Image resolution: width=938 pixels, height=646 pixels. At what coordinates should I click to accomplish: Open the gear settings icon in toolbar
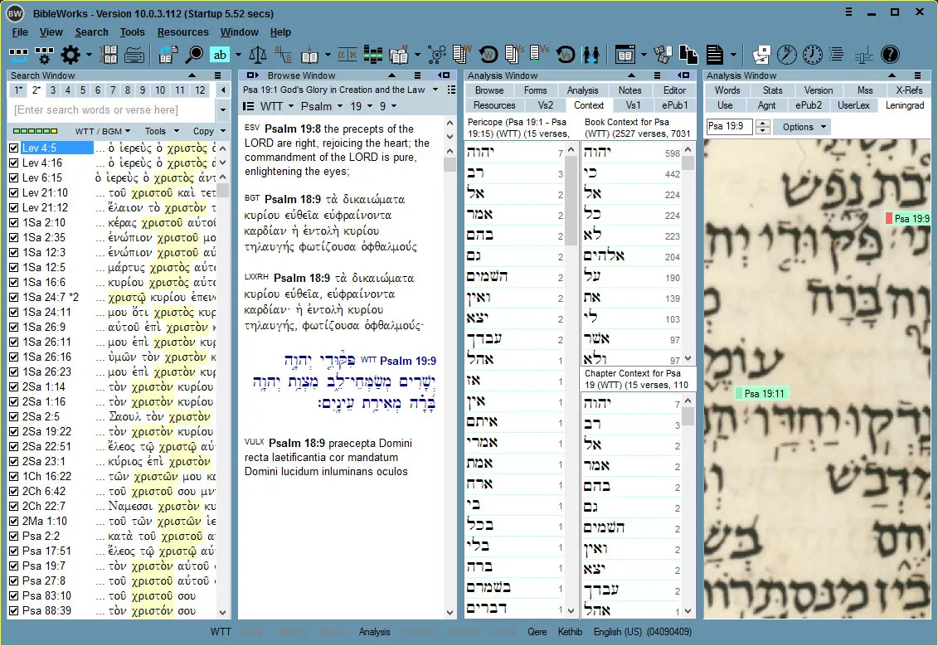click(x=70, y=55)
